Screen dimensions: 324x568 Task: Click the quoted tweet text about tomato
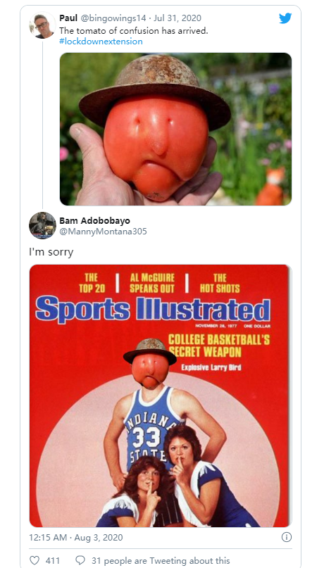point(133,31)
